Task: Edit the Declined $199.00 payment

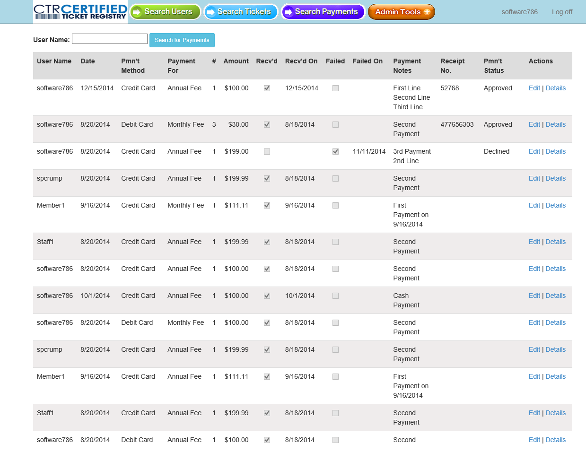Action: [534, 151]
